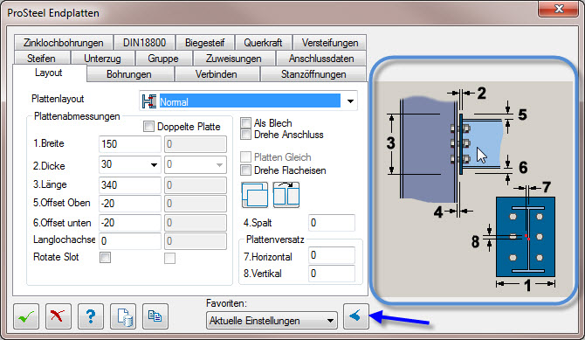Cancel using the red X button
Screen dimensions: 585x340
58,316
